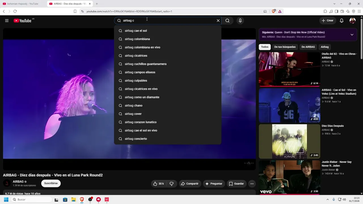Open Brave VPN shield icon
Screen dimensions: 363x204
(353, 11)
